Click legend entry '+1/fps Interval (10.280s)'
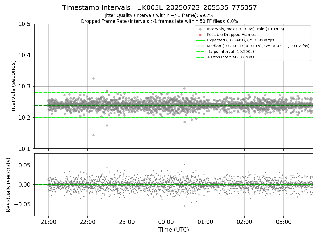The width and height of the screenshot is (319, 239). click(x=231, y=57)
